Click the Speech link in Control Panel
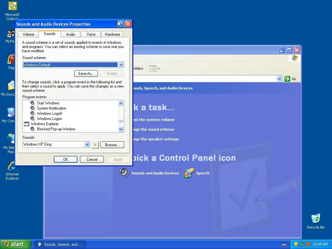 pos(203,173)
